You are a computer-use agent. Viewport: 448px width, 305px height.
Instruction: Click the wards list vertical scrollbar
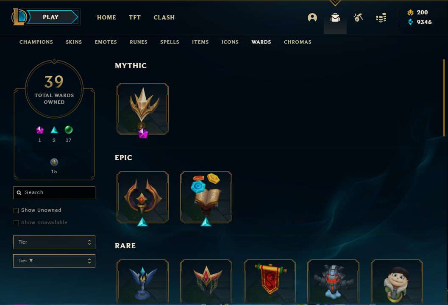click(x=444, y=97)
